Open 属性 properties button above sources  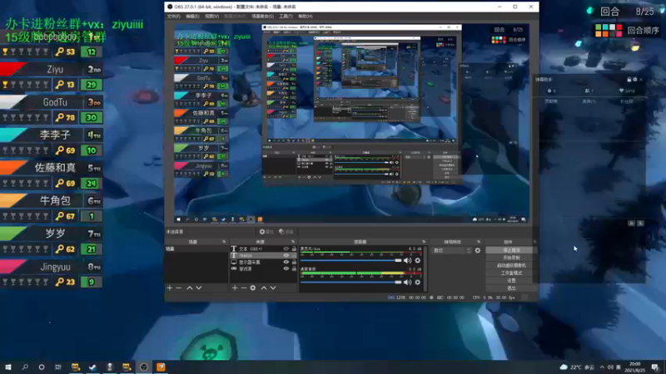click(266, 232)
